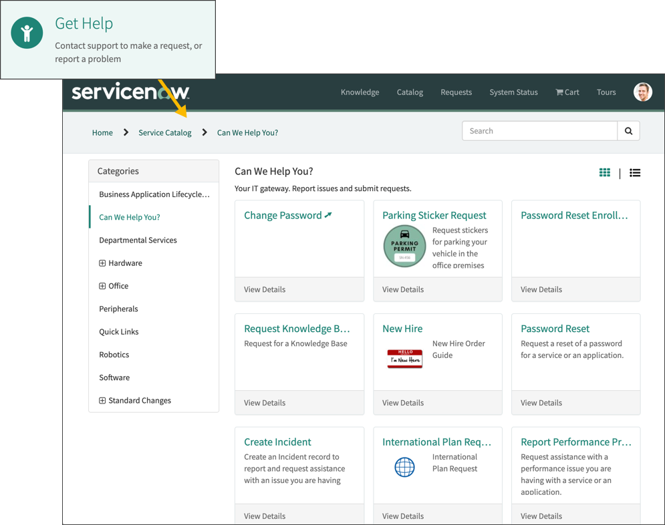Open the Knowledge menu
The height and width of the screenshot is (525, 665).
pyautogui.click(x=360, y=92)
